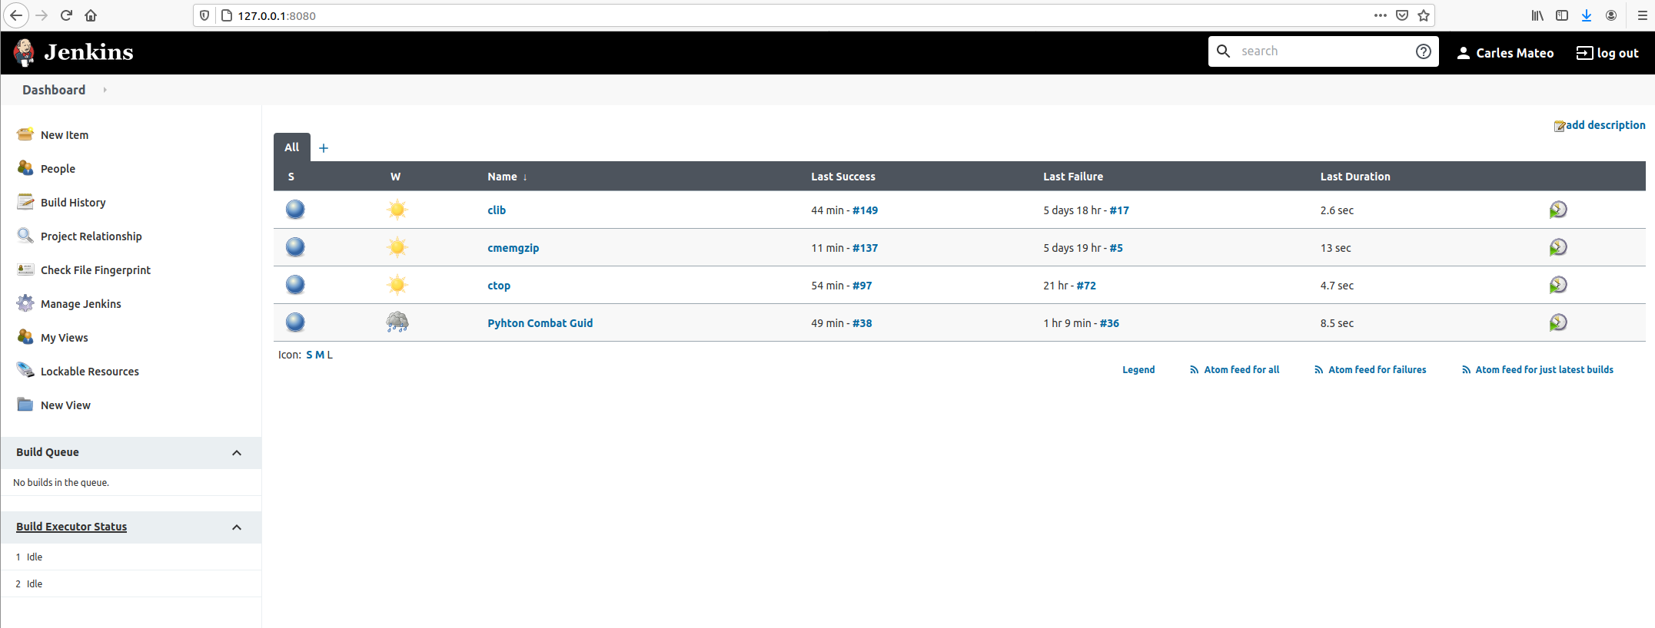Click the Build History notepad icon

25,202
